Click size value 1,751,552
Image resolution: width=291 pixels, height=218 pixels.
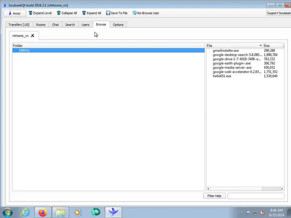coord(271,72)
